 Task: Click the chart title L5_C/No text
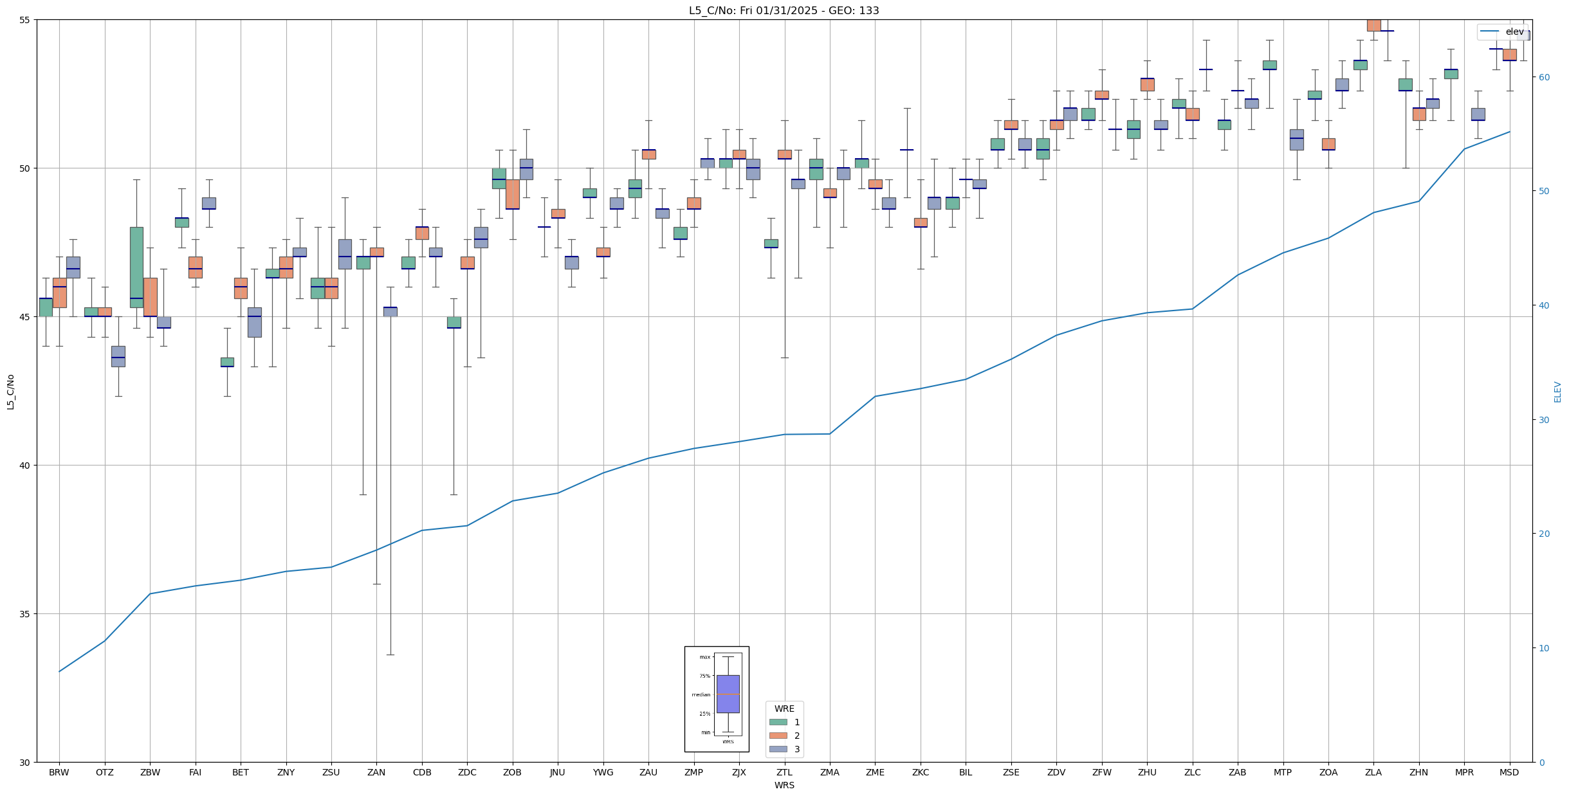[x=784, y=10]
